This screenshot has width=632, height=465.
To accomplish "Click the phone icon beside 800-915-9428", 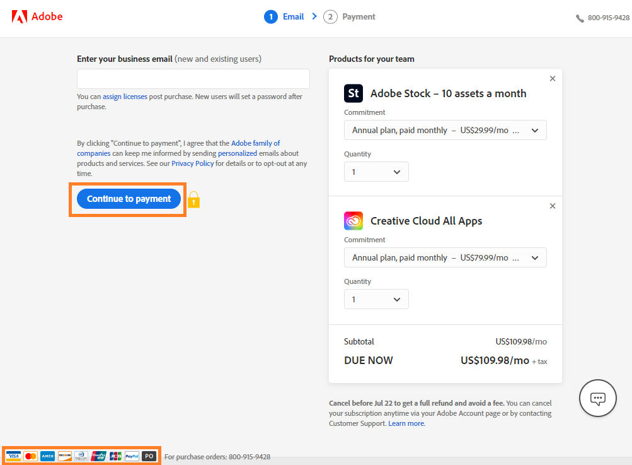I will [x=580, y=18].
